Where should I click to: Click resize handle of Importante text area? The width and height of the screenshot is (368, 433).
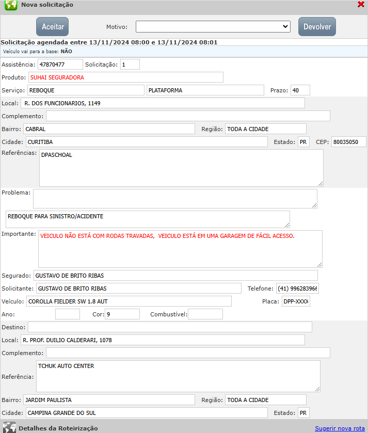click(x=319, y=265)
